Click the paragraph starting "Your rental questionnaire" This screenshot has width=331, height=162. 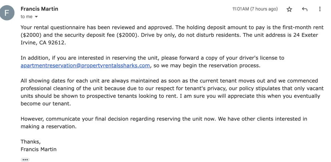point(172,35)
